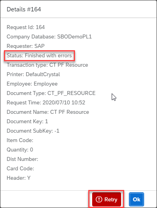Select the Item Code: line
The height and width of the screenshot is (208, 157).
[20, 140]
